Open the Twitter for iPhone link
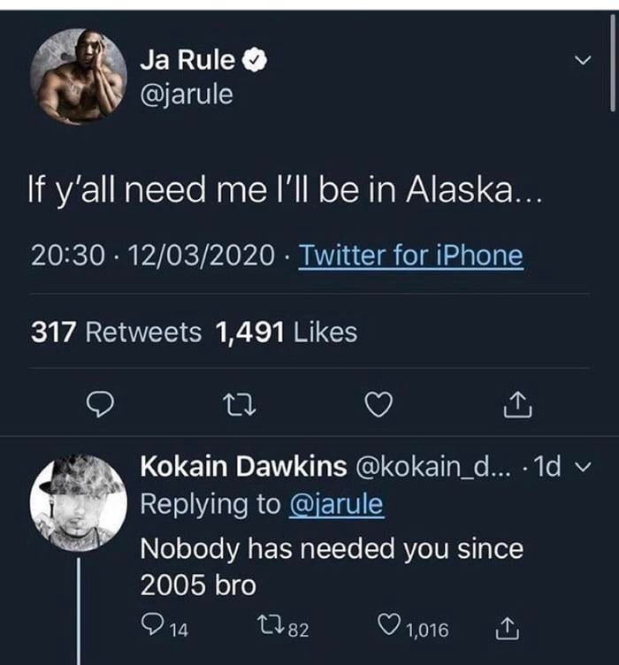This screenshot has width=619, height=665. pos(410,256)
